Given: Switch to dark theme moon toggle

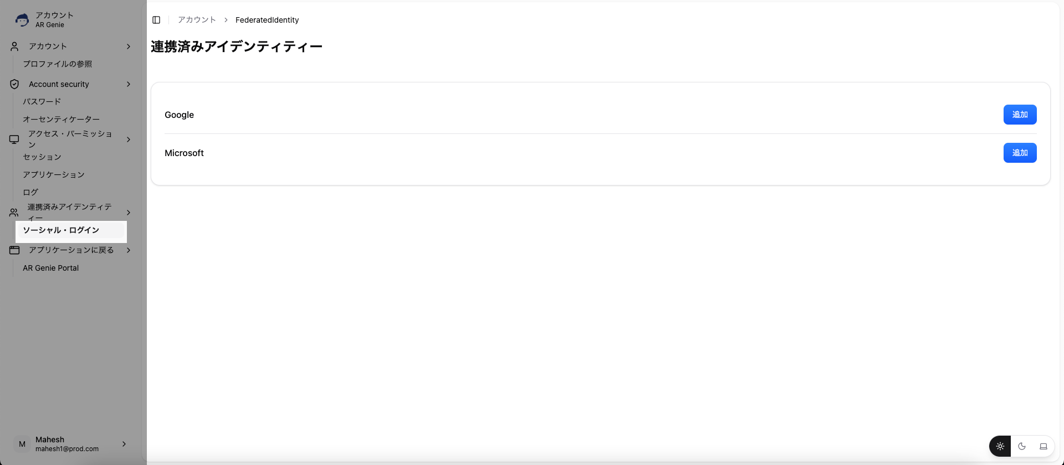Looking at the screenshot, I should pyautogui.click(x=1022, y=446).
